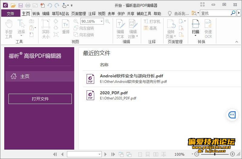Click the minus zoom out button in status bar
Viewport: 242px width, 159px height.
(x=197, y=154)
